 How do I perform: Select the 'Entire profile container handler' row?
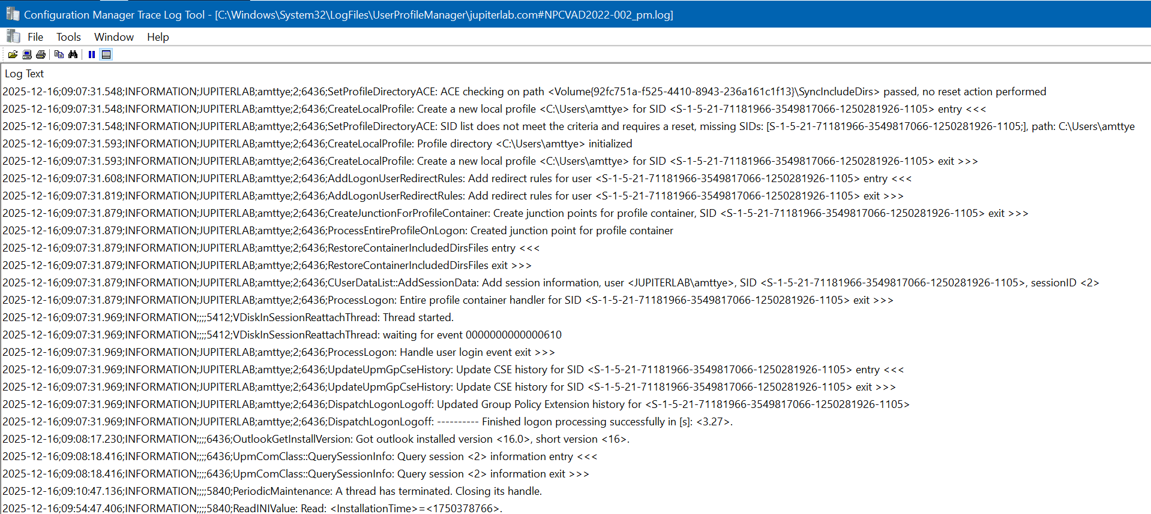(x=575, y=300)
